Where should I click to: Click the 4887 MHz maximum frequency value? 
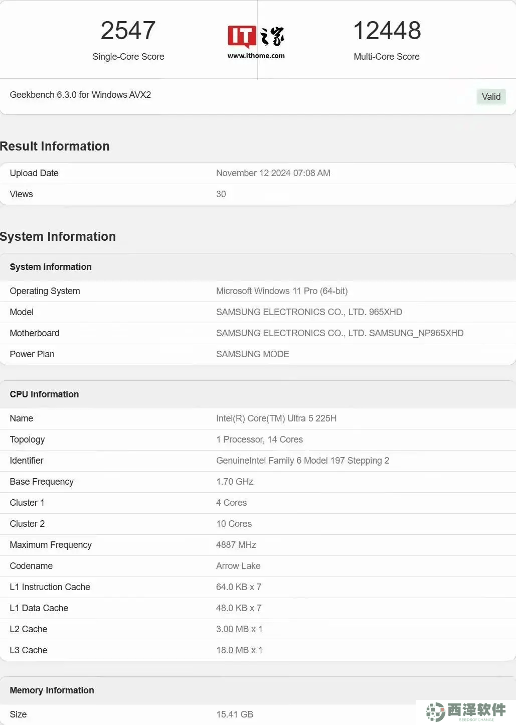236,545
